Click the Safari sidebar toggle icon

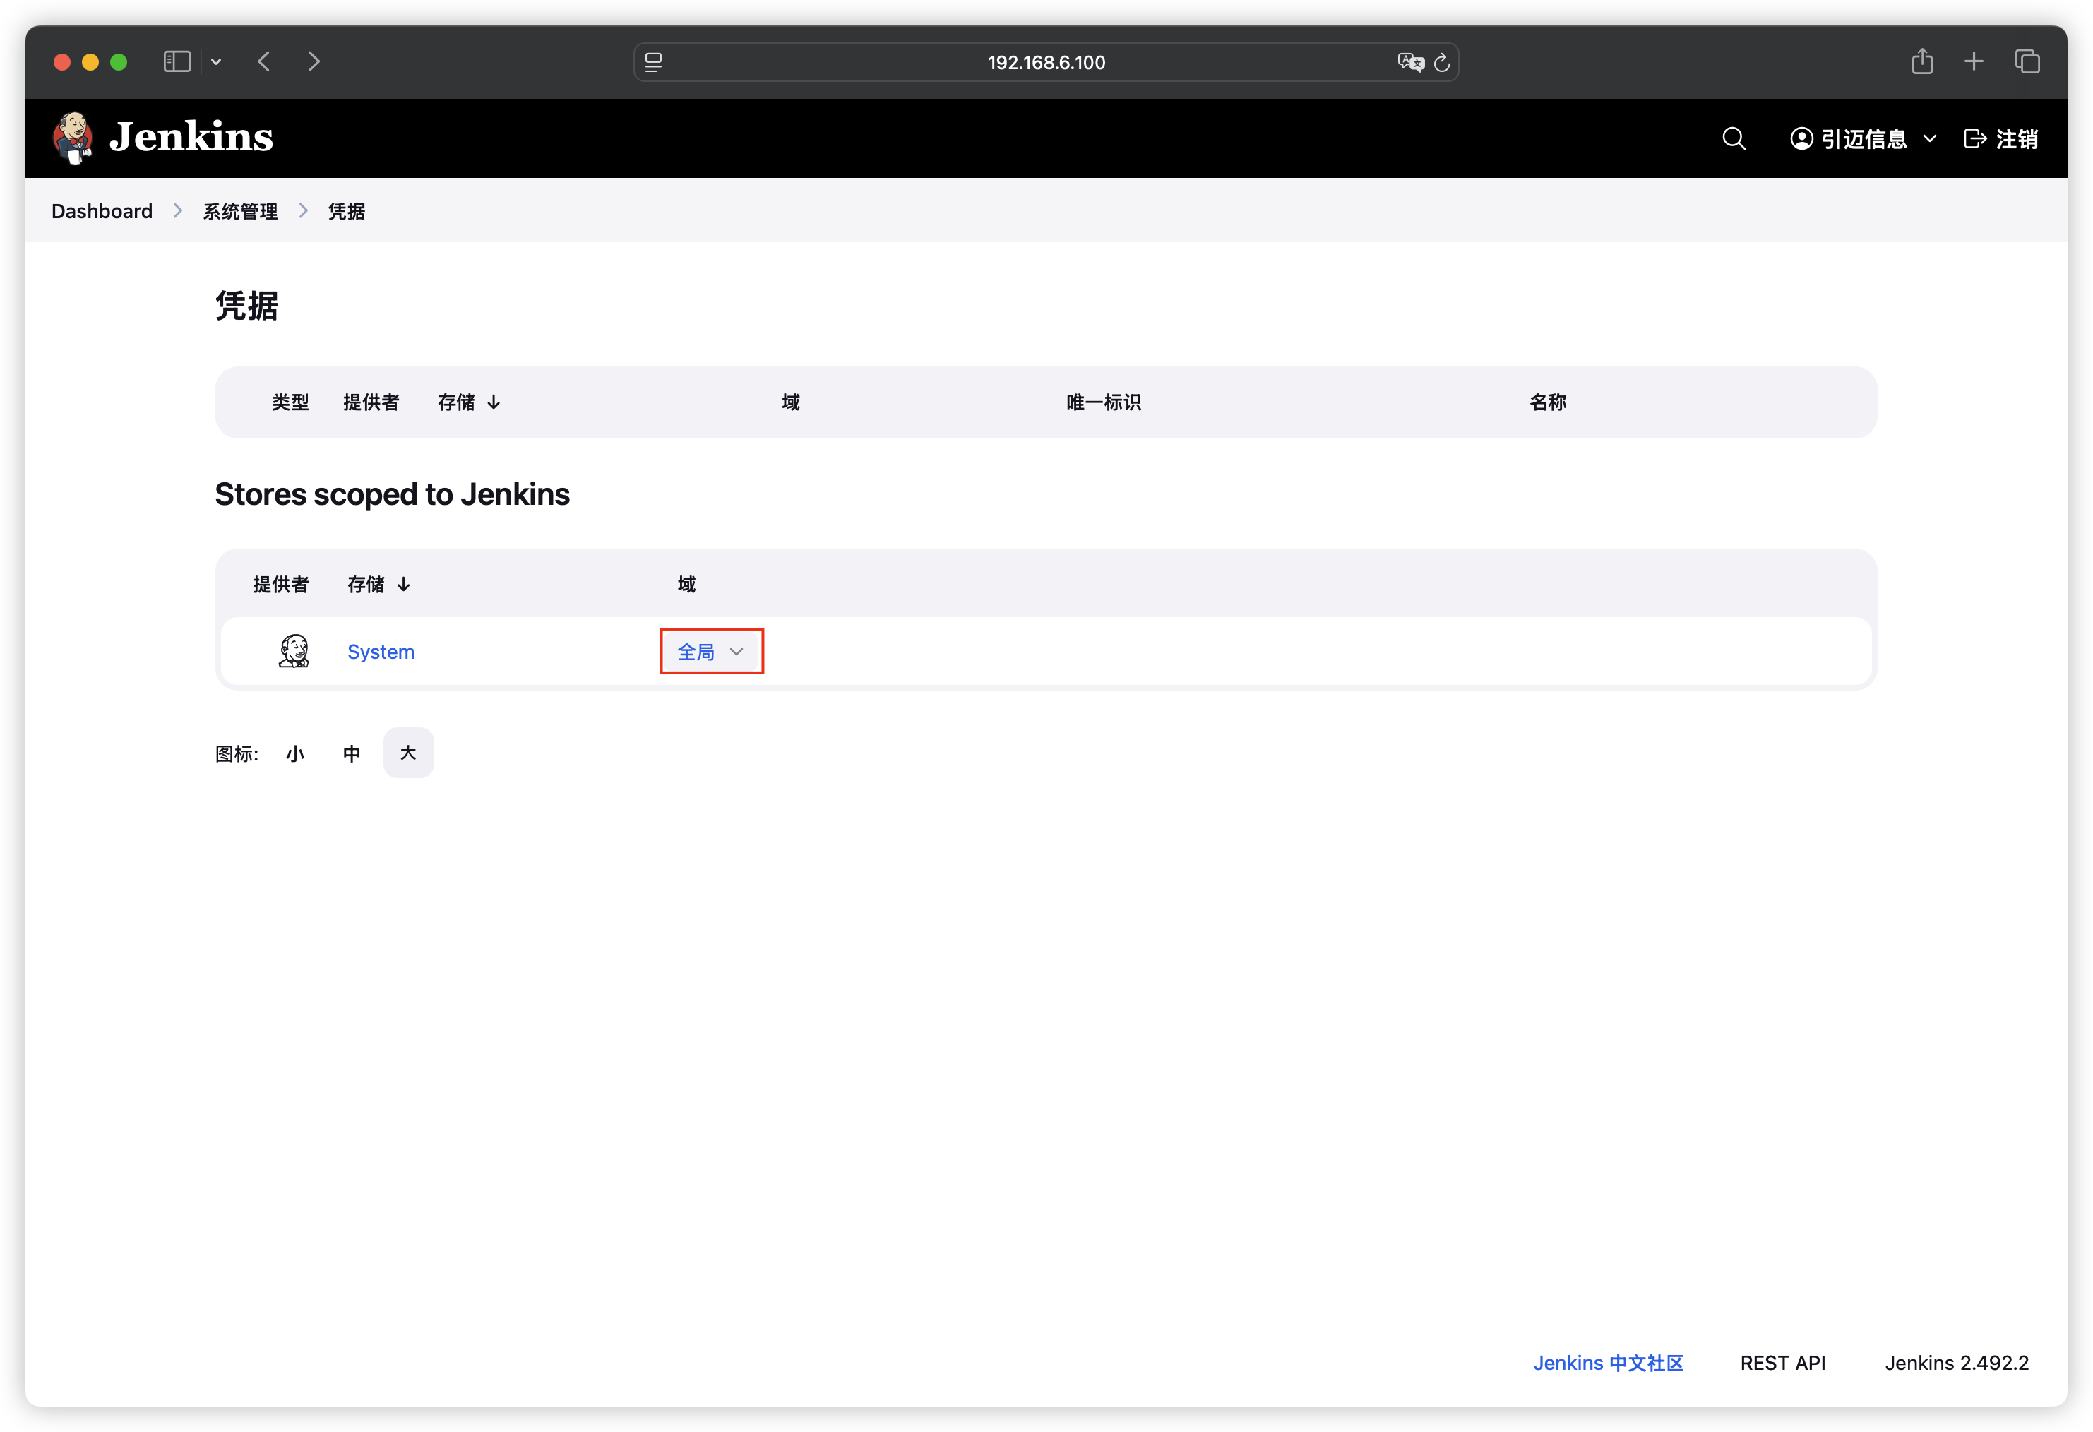177,62
